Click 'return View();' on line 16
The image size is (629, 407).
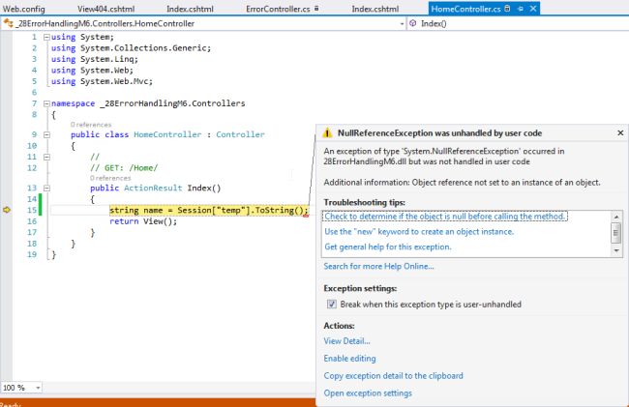pyautogui.click(x=143, y=221)
